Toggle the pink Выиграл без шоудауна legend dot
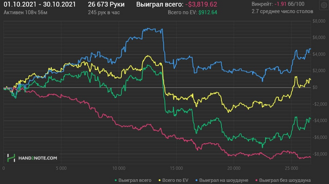Viewport: 329px width, 184px height. click(x=257, y=180)
